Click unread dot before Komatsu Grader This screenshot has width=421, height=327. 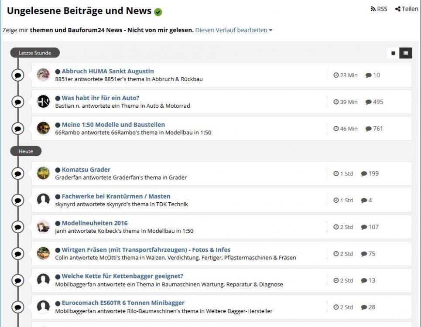point(58,170)
